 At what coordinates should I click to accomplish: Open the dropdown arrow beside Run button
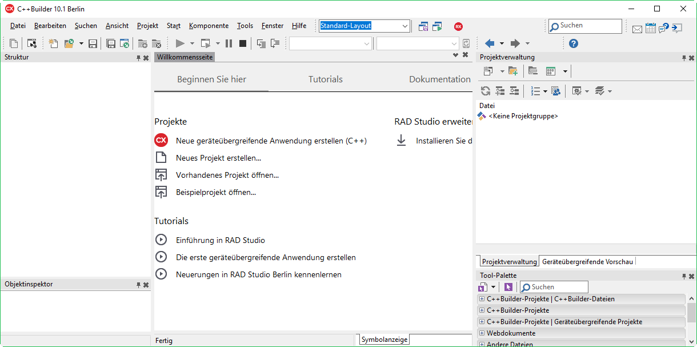[x=192, y=43]
